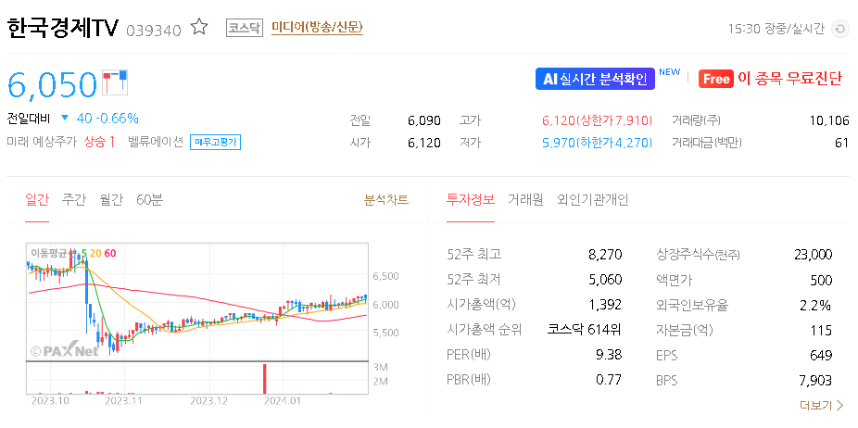Click the 코스닥 market badge
The width and height of the screenshot is (858, 428).
click(x=244, y=28)
